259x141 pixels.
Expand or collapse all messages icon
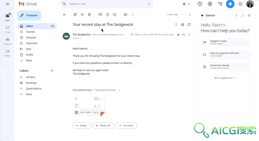176,25
